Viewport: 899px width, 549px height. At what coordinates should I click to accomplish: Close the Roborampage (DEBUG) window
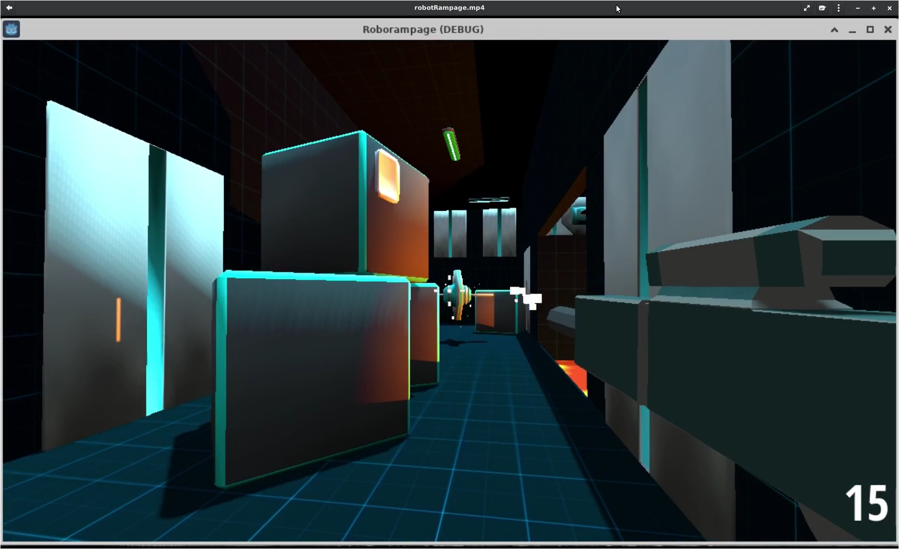[888, 29]
